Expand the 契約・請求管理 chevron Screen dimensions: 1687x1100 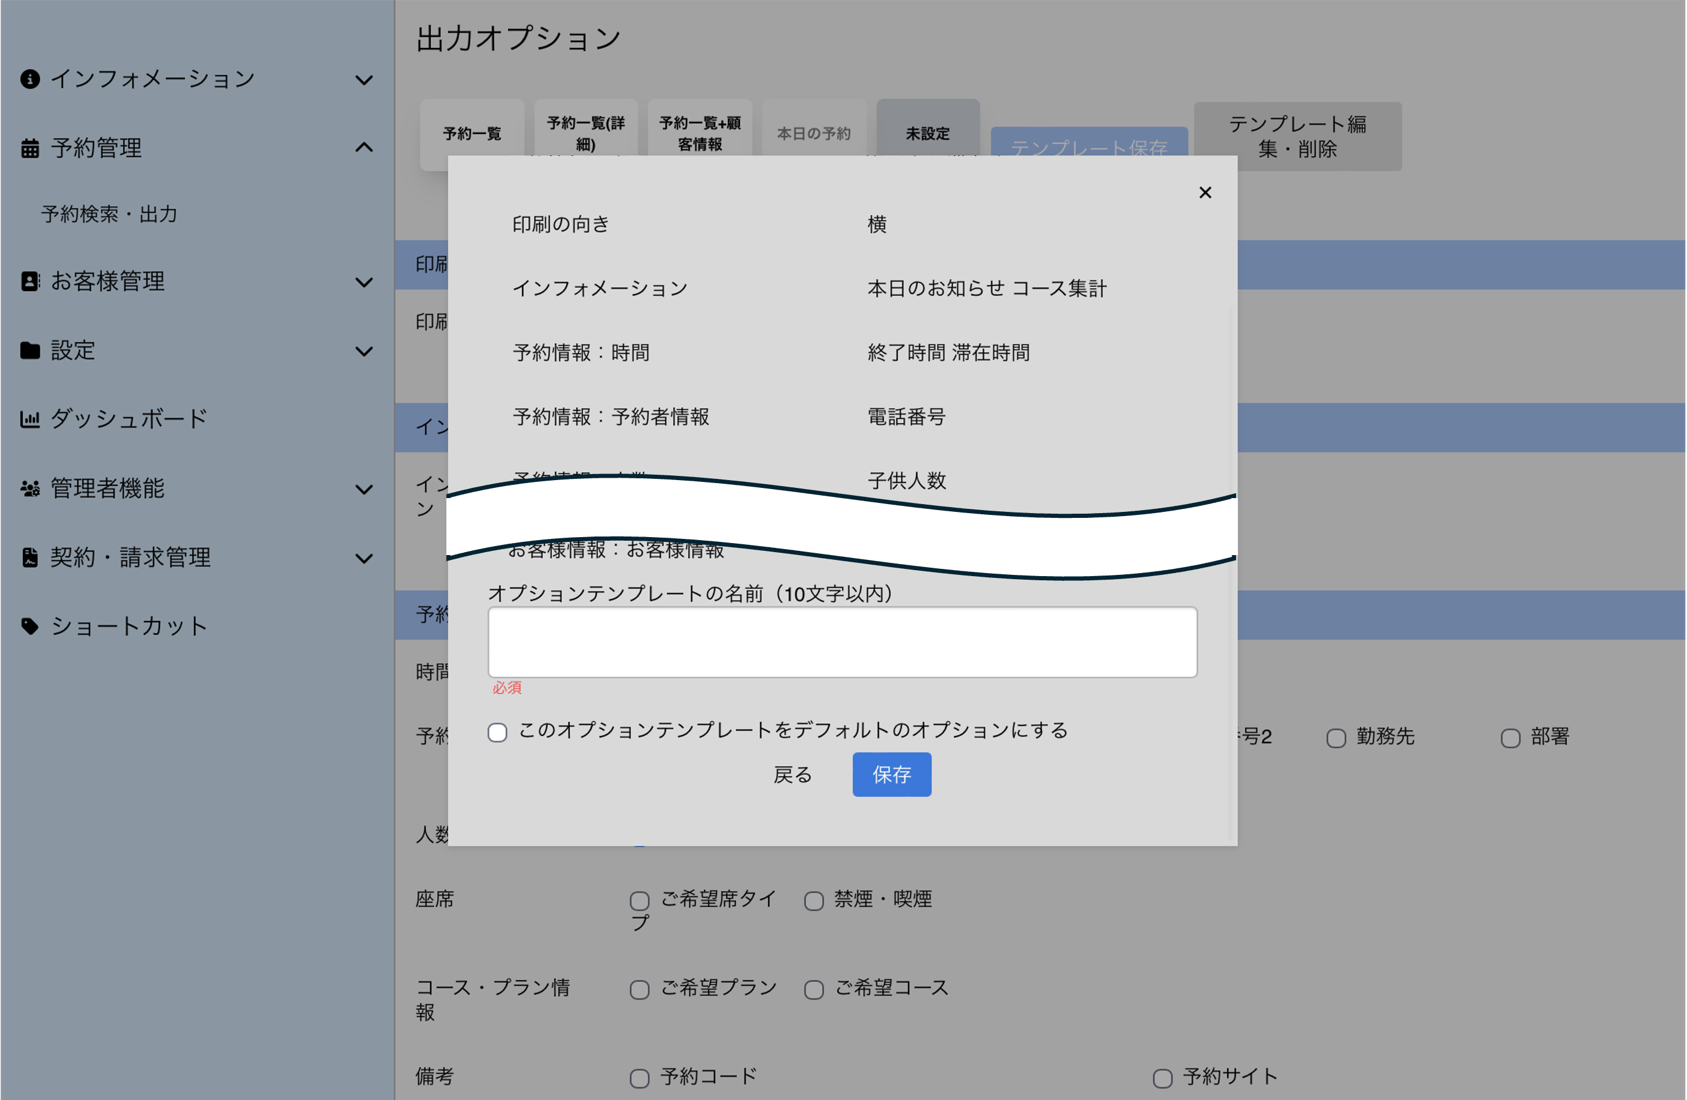click(363, 559)
